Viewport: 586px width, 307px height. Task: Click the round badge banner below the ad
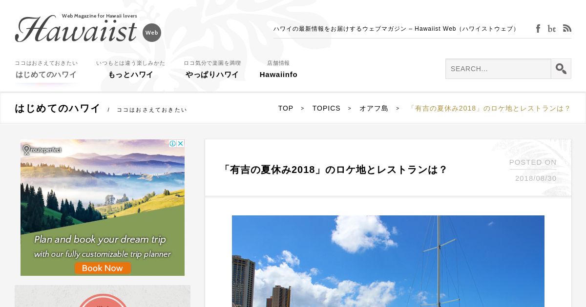point(103,296)
